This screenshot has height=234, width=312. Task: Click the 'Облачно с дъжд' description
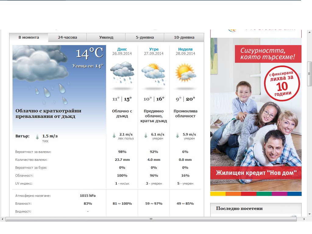tap(122, 114)
